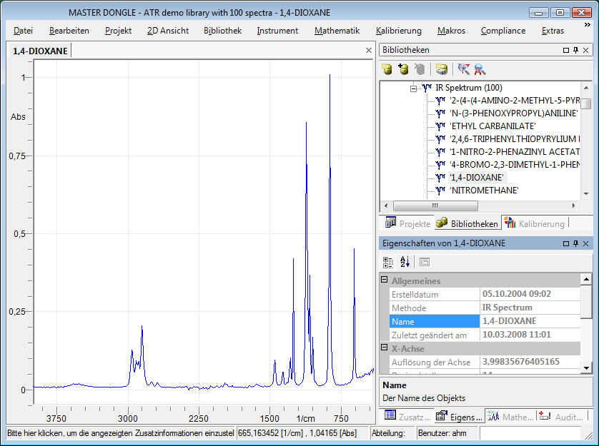Collapse the X-Achse property group

pos(385,349)
